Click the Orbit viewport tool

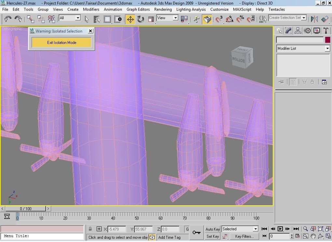tap(321, 236)
